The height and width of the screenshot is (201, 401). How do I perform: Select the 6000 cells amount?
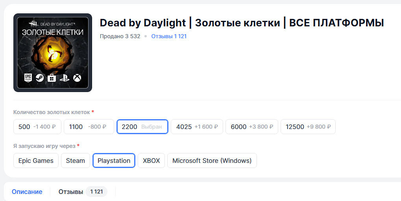pyautogui.click(x=251, y=127)
